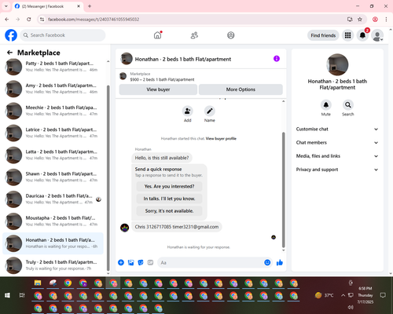Click the large listing thumbnail in info panel
The width and height of the screenshot is (393, 314).
(x=337, y=64)
